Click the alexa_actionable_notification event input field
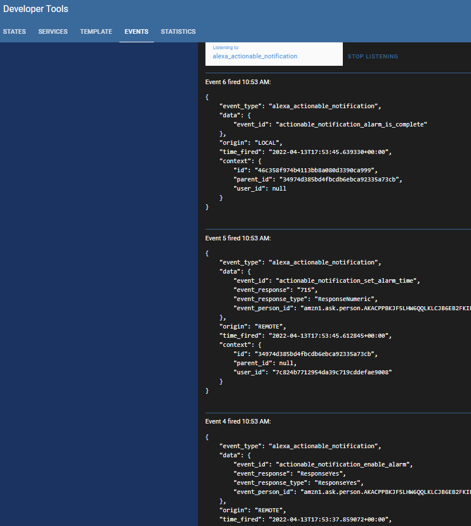 click(274, 56)
